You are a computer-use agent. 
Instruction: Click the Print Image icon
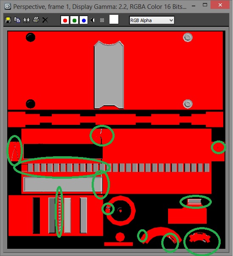point(36,20)
